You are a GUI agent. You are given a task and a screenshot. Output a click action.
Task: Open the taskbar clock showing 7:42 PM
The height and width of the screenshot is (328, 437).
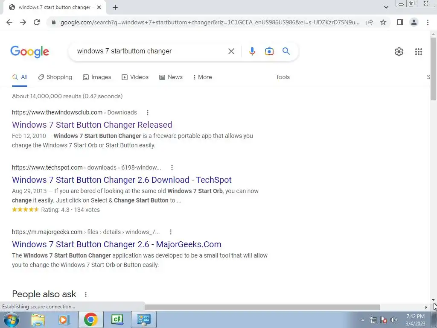[x=416, y=320]
